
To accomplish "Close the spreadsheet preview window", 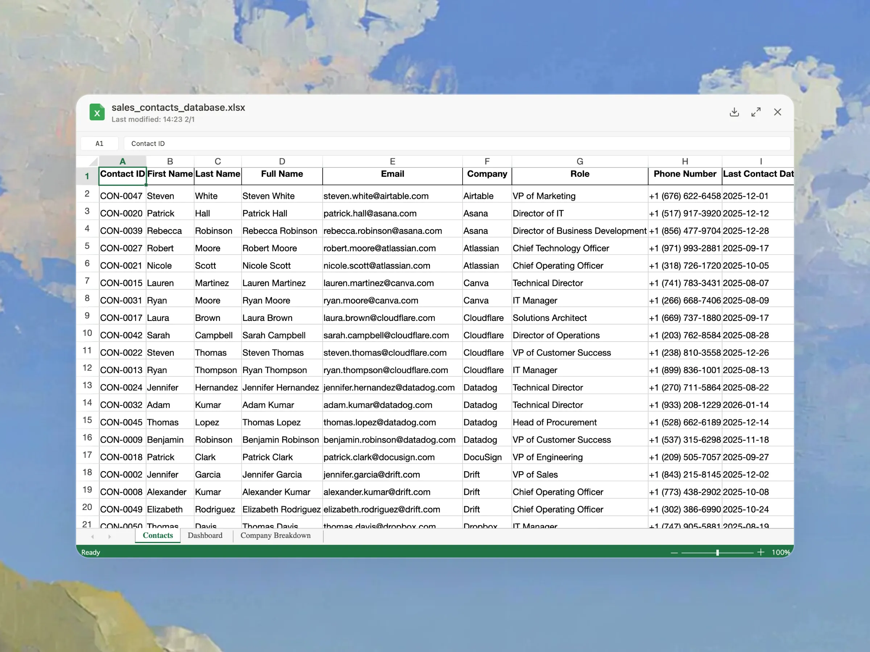I will 777,112.
